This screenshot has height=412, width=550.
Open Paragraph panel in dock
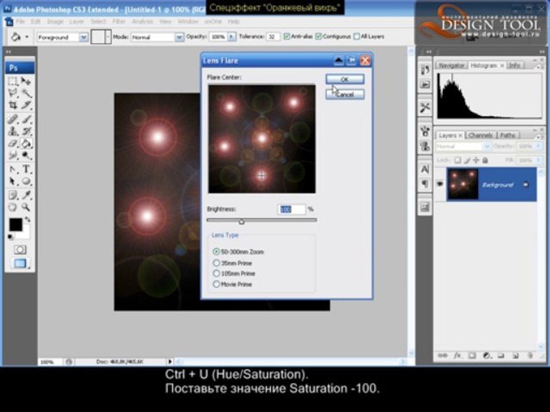click(425, 183)
